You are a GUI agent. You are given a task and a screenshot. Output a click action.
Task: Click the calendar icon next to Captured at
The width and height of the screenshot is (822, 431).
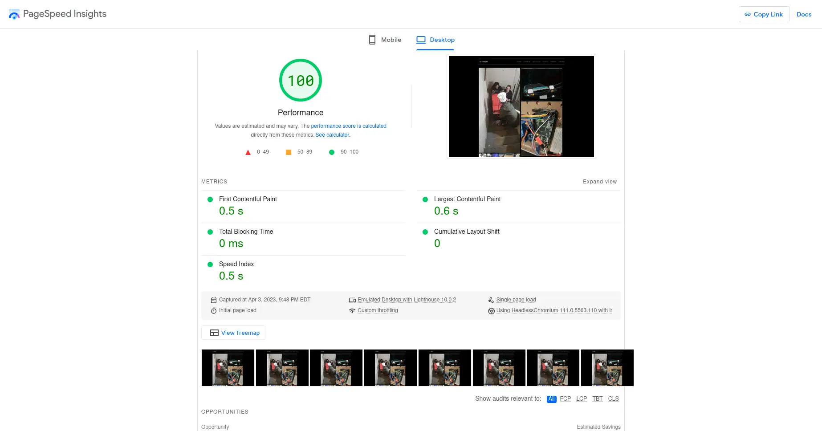coord(214,300)
